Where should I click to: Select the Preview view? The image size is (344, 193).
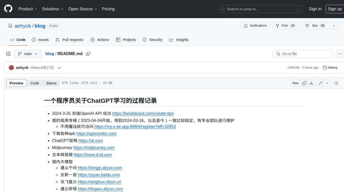pos(16,83)
